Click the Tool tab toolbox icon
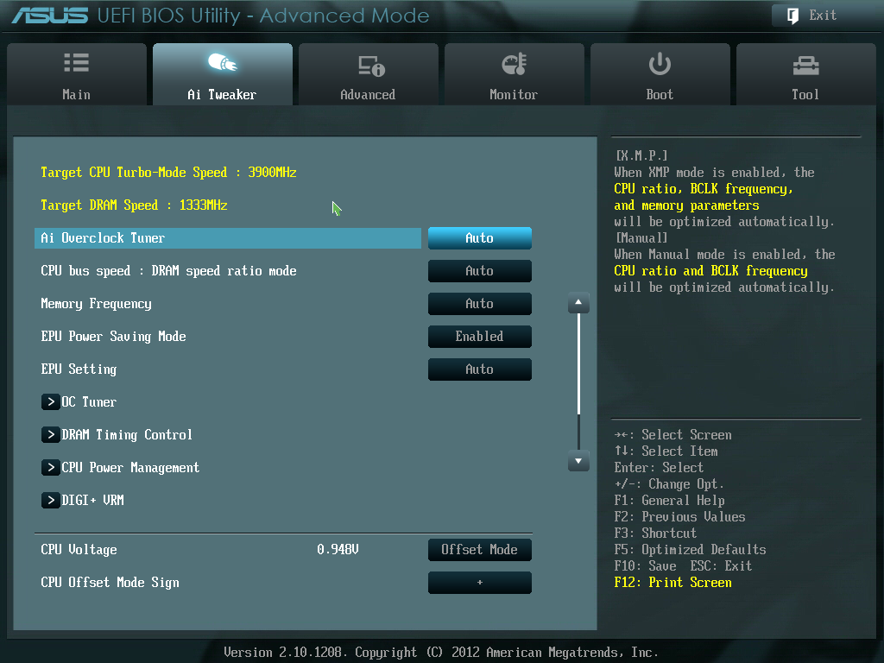Image resolution: width=884 pixels, height=663 pixels. click(805, 65)
